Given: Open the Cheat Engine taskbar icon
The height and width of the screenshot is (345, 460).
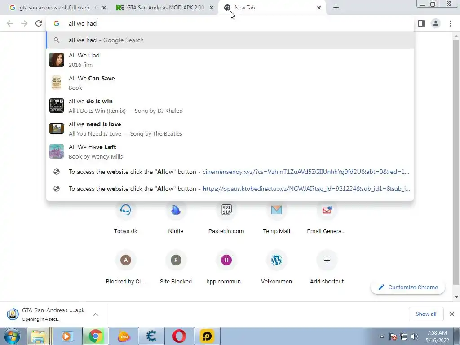Looking at the screenshot, I should point(151,336).
